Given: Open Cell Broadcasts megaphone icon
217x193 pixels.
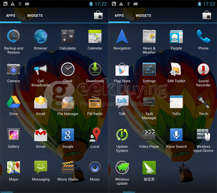Looking at the screenshot, I should pos(41,69).
